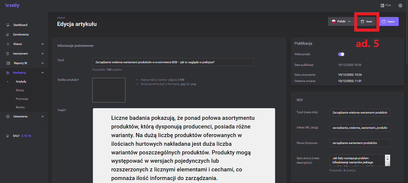Screen dimensions: 408x183
Task: Collapse the Marketing menu section
Action: 42,73
